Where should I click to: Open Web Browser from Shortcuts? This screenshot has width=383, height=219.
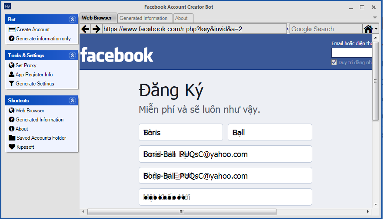pyautogui.click(x=30, y=110)
